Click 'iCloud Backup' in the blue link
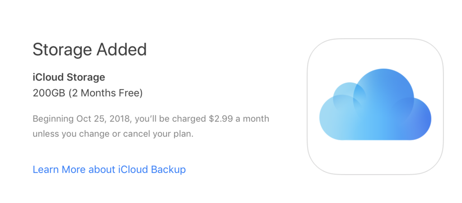Viewport: 462px width, 203px height. click(152, 170)
